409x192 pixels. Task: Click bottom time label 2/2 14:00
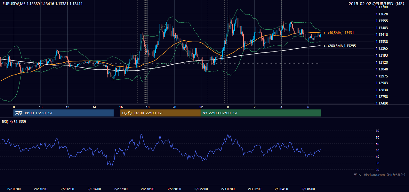pyautogui.click(x=94, y=189)
